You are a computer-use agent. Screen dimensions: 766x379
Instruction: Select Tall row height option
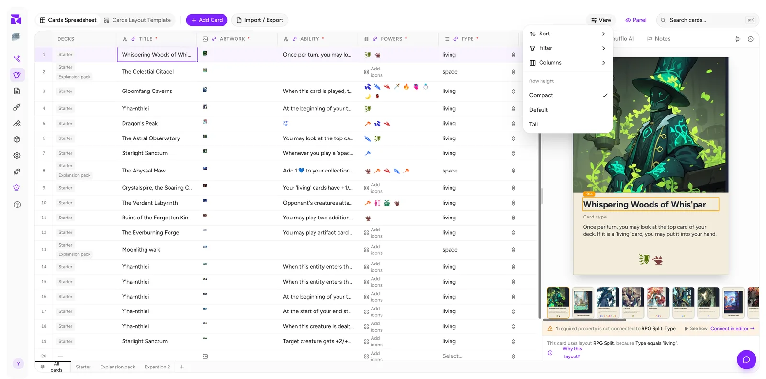pos(568,124)
